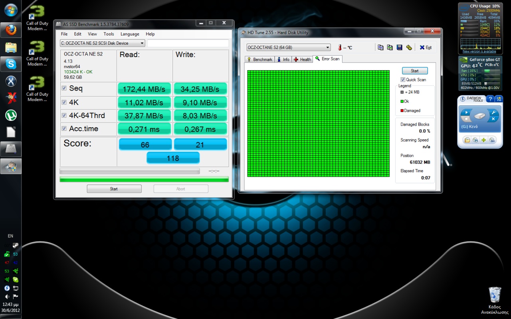Click the network tray icon
The image size is (511, 319).
click(x=16, y=288)
